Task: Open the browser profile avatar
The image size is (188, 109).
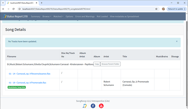Action: pyautogui.click(x=163, y=9)
